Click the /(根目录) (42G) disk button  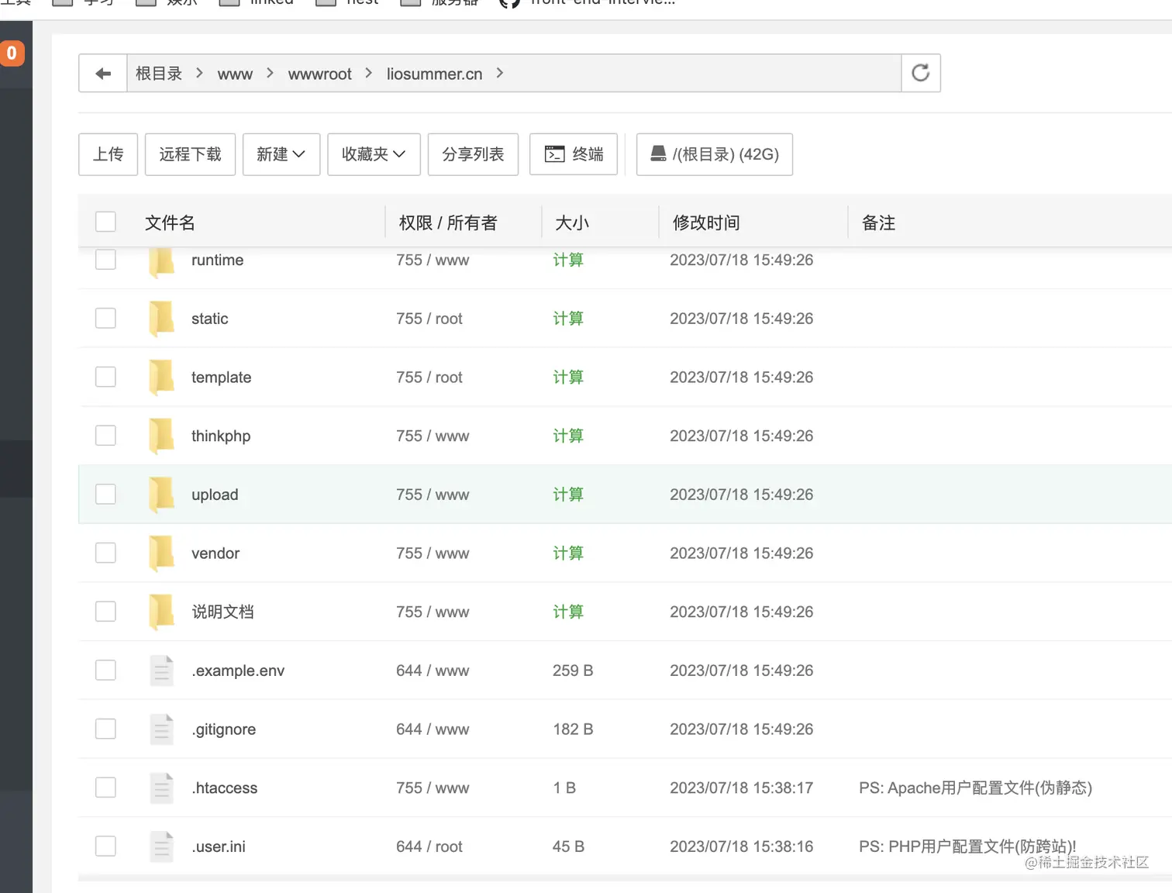point(714,154)
